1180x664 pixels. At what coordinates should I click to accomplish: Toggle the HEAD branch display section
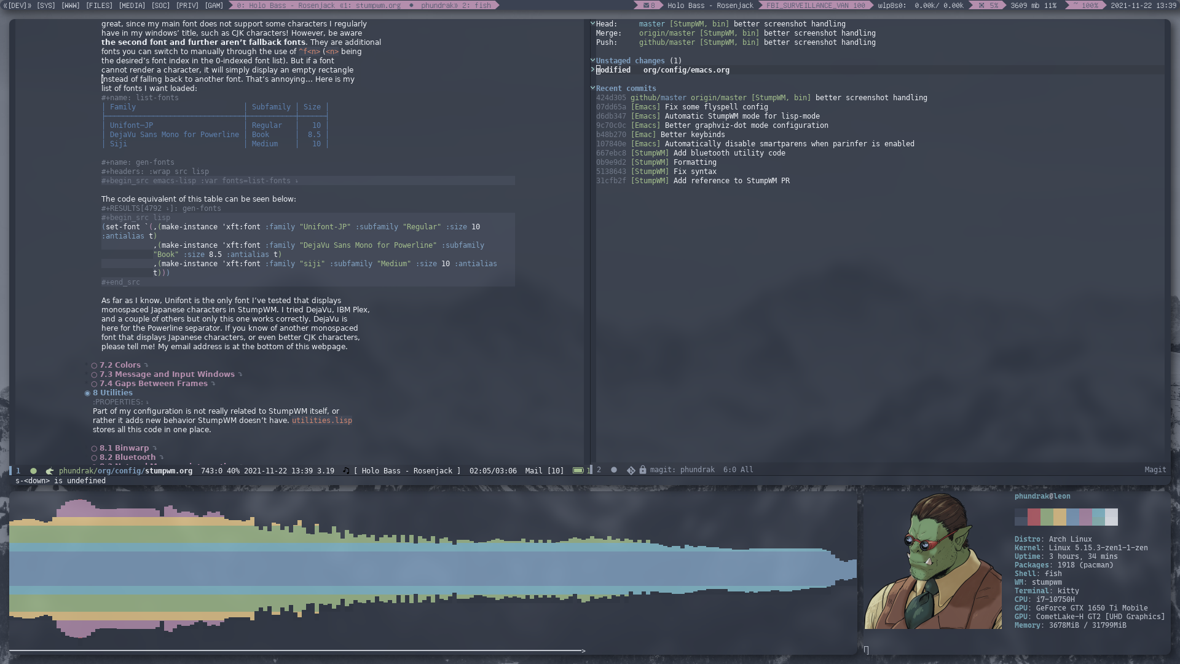point(593,23)
